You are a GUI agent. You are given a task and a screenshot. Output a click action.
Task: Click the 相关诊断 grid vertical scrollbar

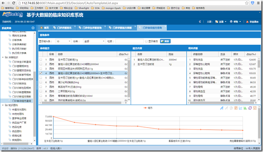(x=259, y=64)
